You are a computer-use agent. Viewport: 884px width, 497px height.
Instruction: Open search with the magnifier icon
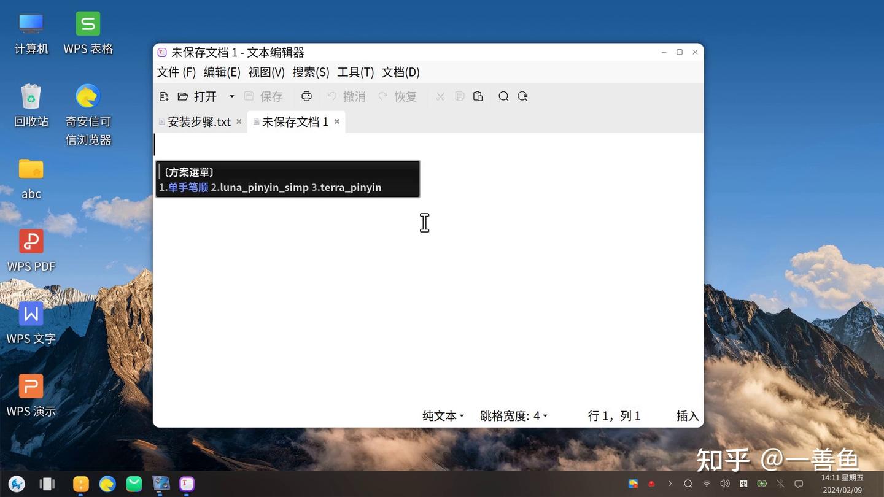pos(503,96)
